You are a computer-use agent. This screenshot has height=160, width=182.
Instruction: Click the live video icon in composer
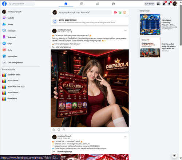(x=115, y=12)
